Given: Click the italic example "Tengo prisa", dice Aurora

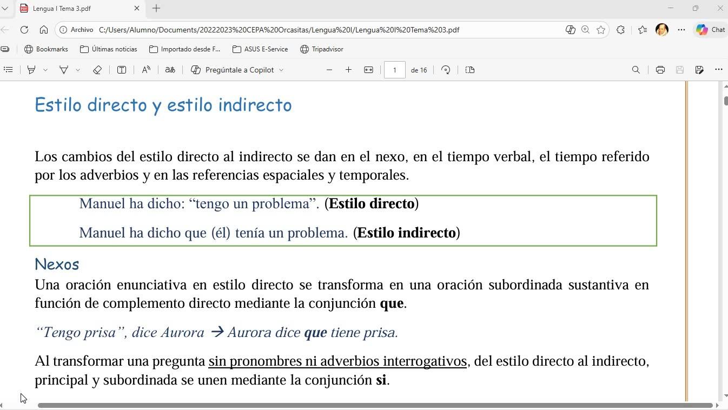Looking at the screenshot, I should pyautogui.click(x=120, y=332).
